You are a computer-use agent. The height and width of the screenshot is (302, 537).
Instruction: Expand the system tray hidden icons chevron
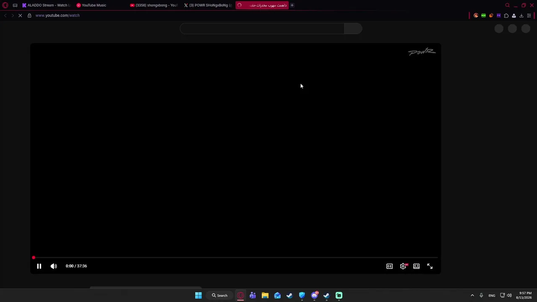click(472, 295)
